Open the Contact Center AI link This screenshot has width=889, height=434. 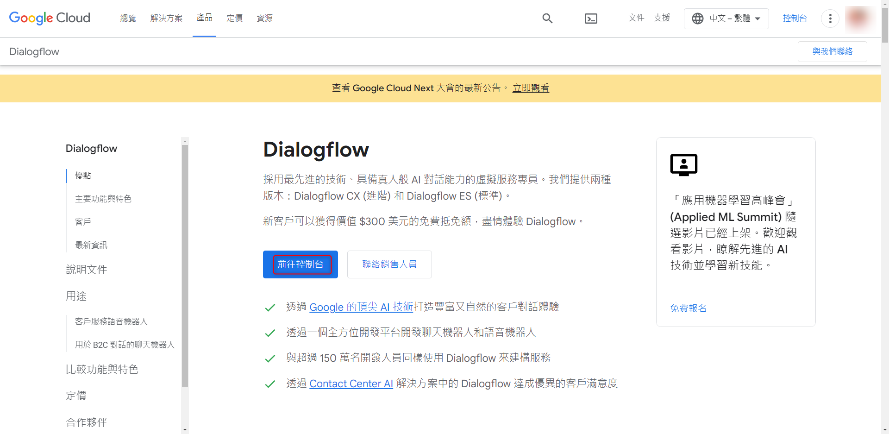(x=351, y=384)
